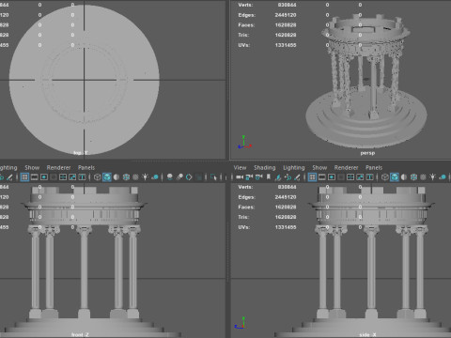Click the axis gizmo in perspective viewport
The image size is (451, 338).
pyautogui.click(x=244, y=142)
